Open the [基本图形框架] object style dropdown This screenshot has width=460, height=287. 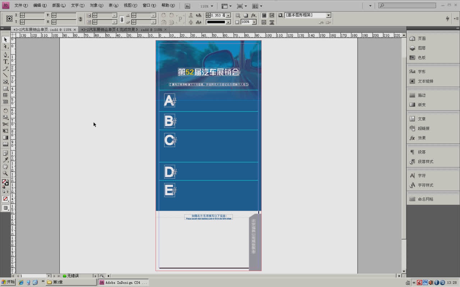[x=328, y=15]
